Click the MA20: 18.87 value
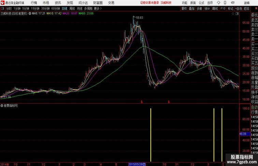The width and height of the screenshot is (258, 166). pos(70,14)
